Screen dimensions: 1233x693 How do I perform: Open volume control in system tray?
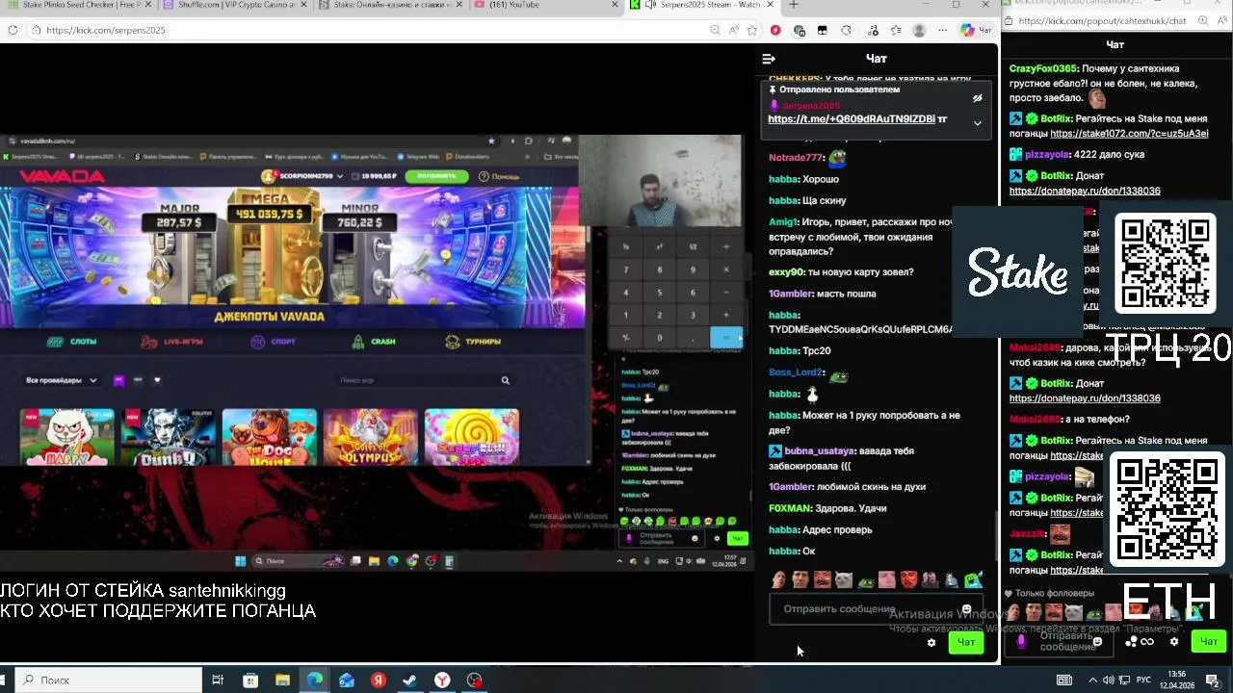[1108, 680]
